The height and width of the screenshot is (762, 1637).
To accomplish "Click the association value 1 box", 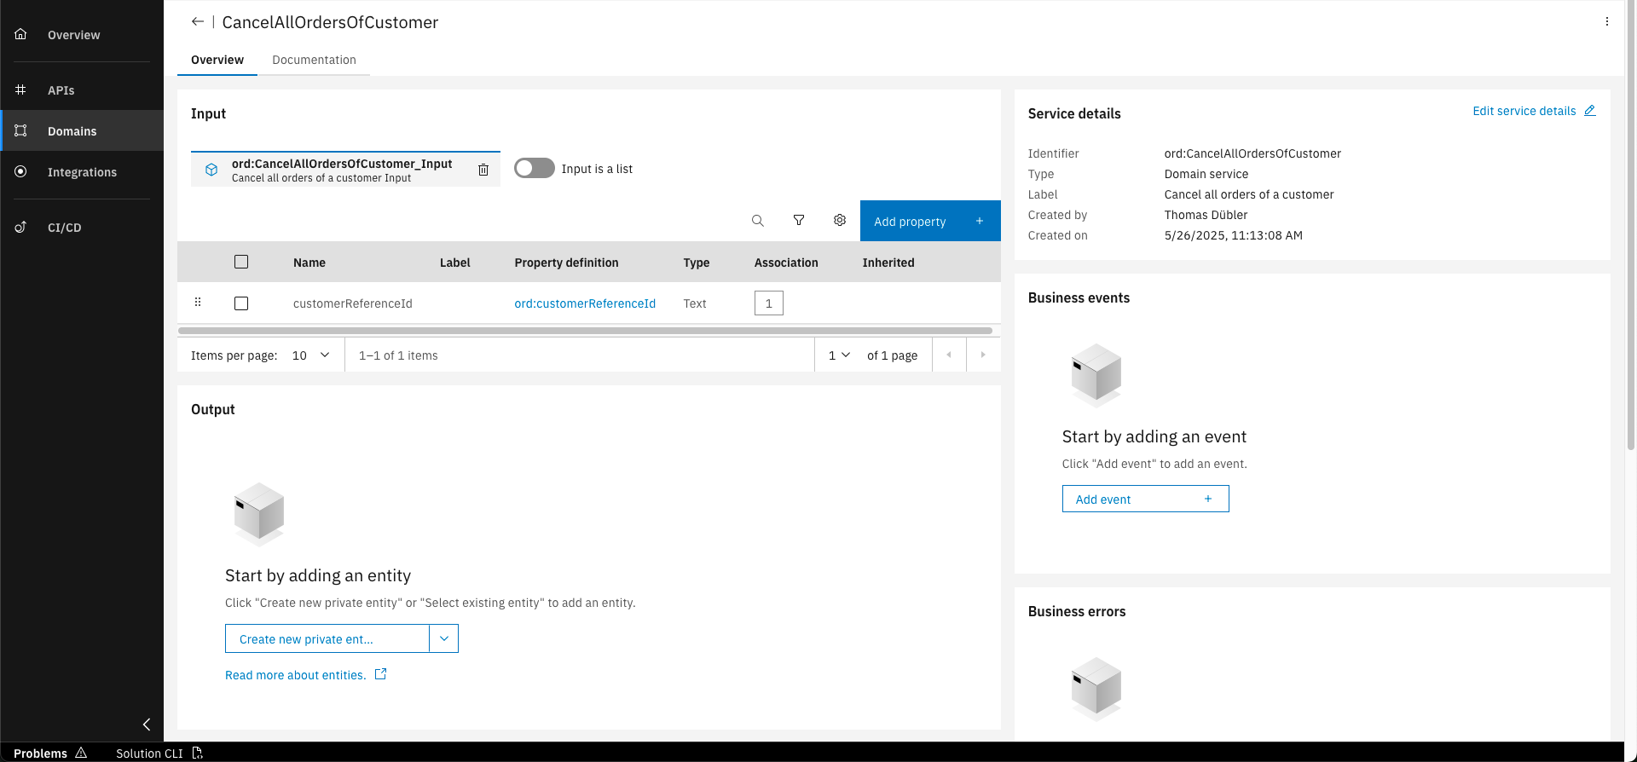I will point(768,303).
